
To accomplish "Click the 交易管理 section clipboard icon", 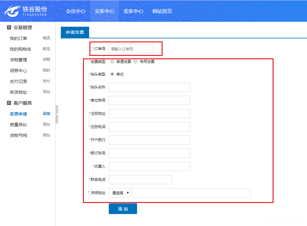I will 9,27.
